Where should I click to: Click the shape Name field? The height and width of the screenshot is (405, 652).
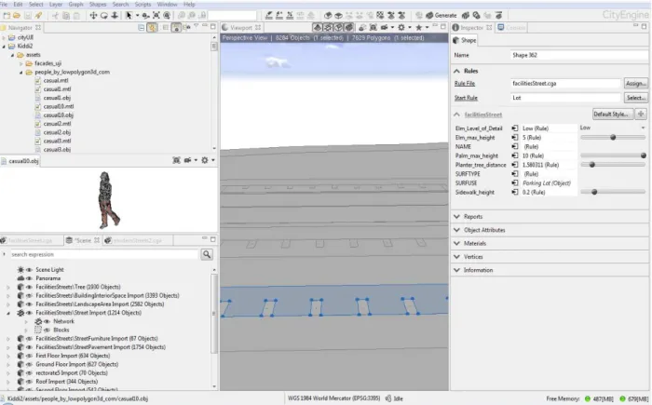point(578,55)
